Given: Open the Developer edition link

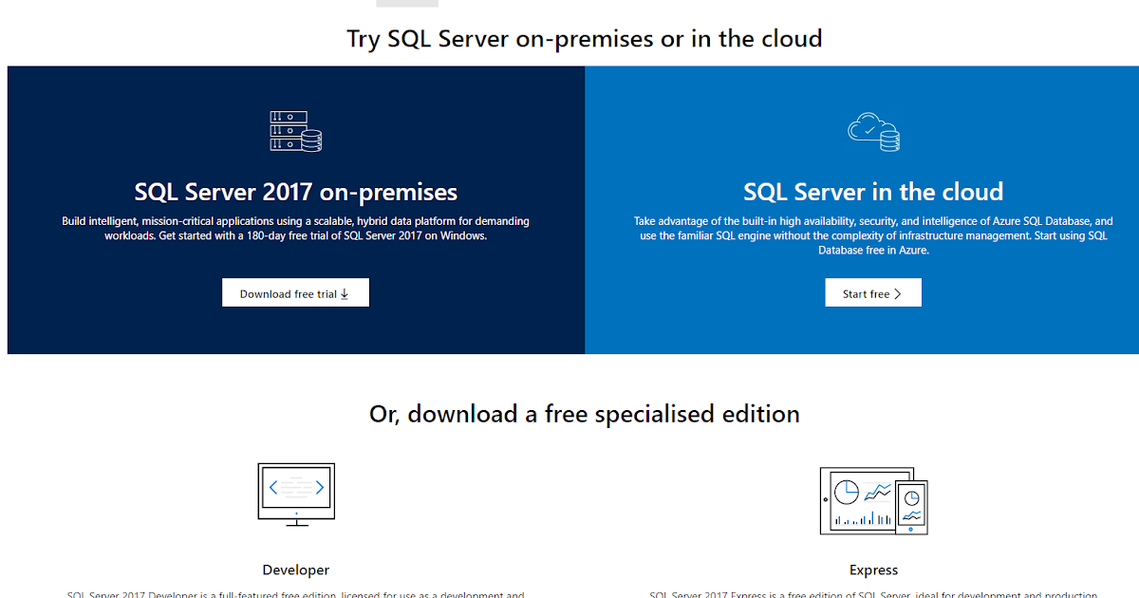Looking at the screenshot, I should pos(295,570).
